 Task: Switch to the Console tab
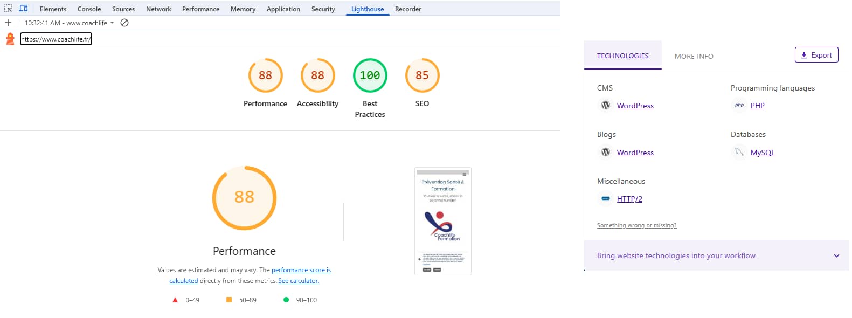tap(89, 9)
